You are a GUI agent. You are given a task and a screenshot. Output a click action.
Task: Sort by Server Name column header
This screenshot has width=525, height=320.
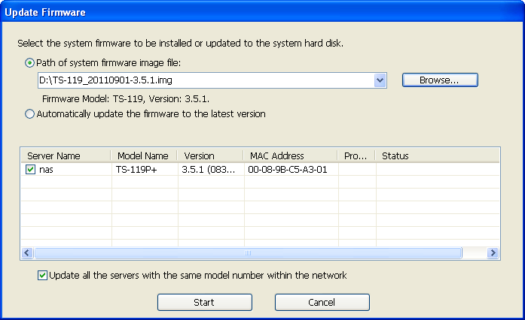pyautogui.click(x=66, y=156)
